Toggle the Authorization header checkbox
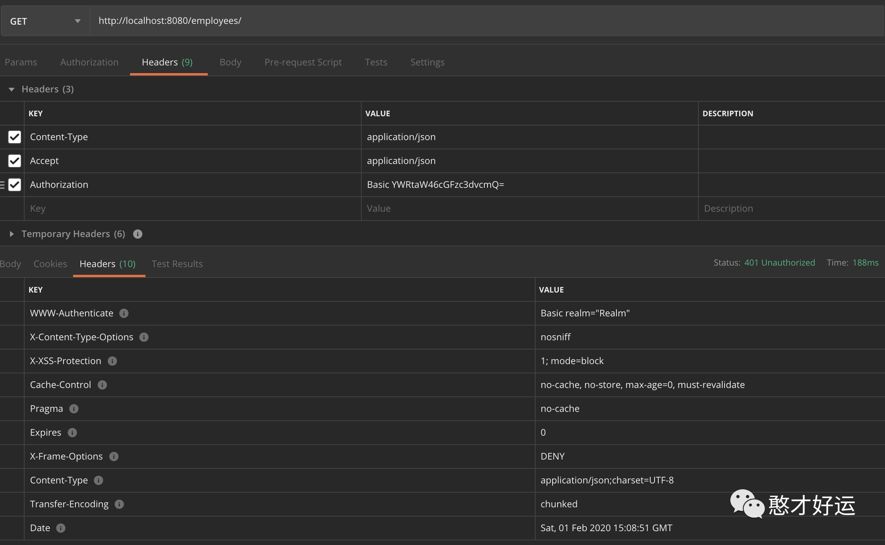 click(x=14, y=185)
